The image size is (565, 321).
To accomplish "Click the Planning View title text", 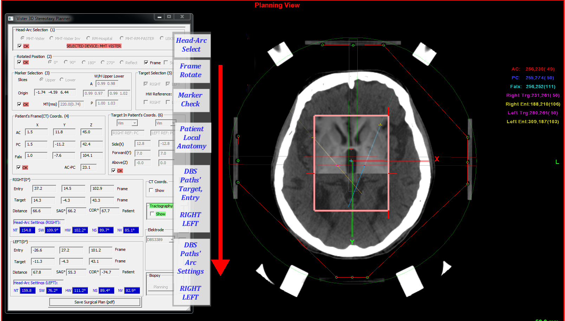I will [x=277, y=5].
